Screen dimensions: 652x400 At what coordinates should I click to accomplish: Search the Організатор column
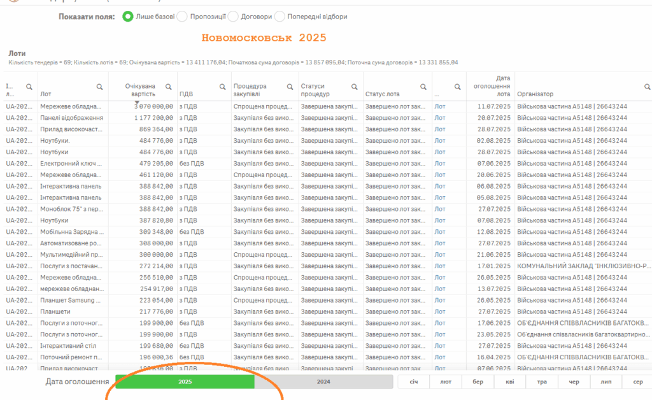pyautogui.click(x=647, y=87)
